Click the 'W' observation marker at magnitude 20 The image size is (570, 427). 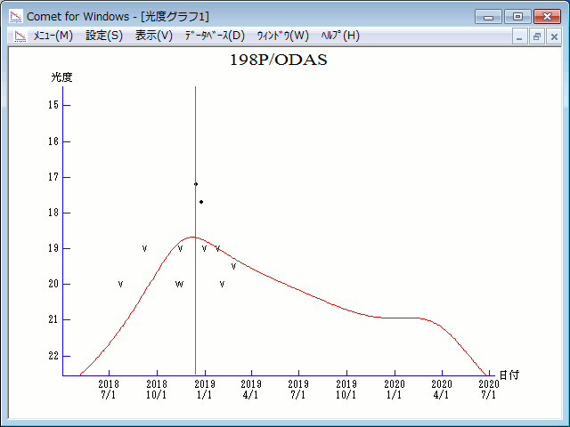pos(179,285)
